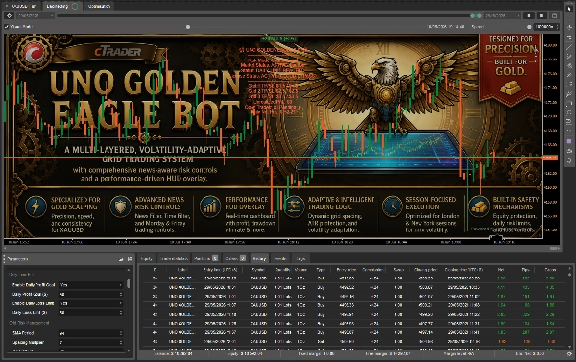Click the Spacing Multiplier value stepper

click(x=121, y=342)
